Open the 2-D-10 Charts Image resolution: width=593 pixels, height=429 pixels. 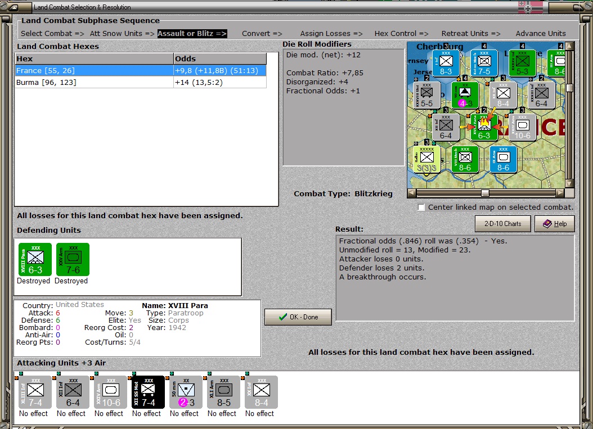[502, 224]
